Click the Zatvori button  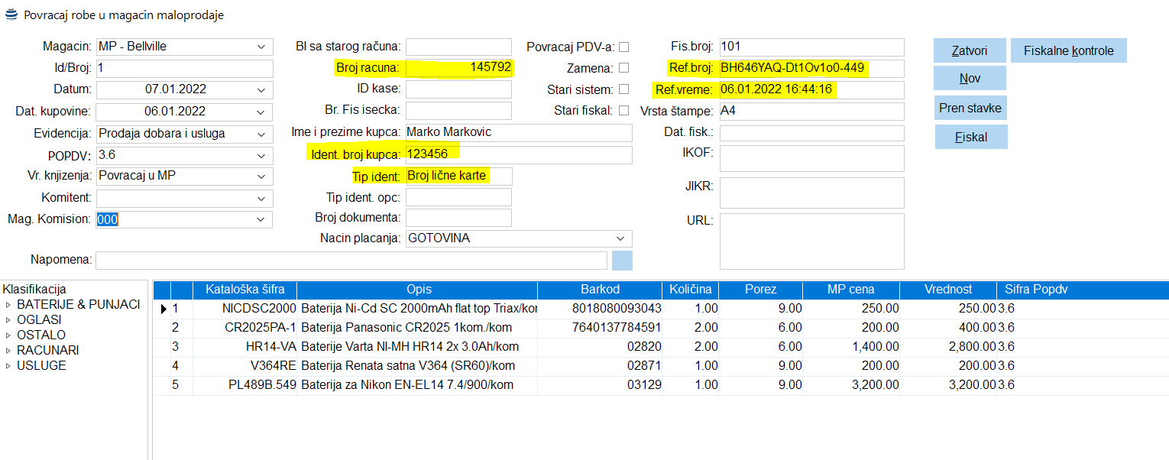(x=969, y=51)
